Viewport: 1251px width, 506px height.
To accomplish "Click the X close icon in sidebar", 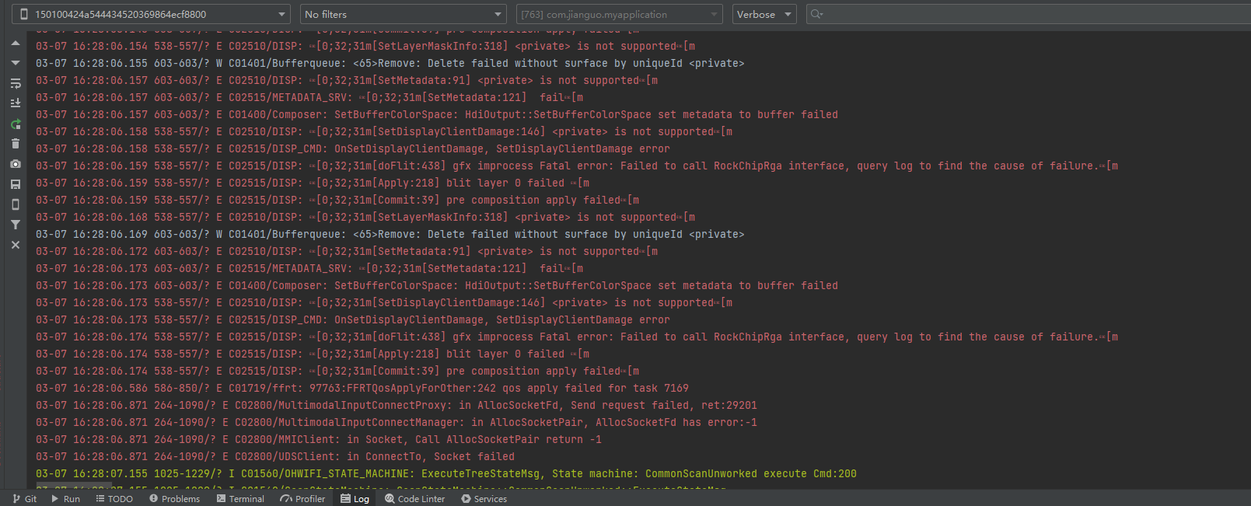I will (x=15, y=245).
